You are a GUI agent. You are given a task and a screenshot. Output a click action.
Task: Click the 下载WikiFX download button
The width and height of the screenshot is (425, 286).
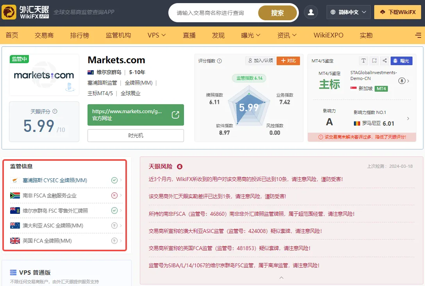tap(398, 12)
